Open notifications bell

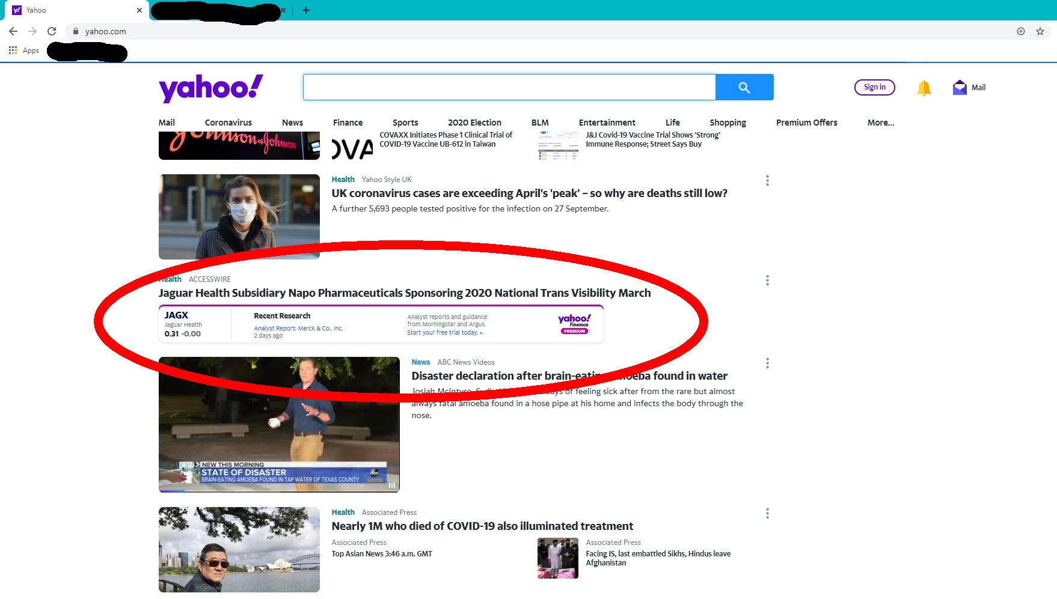924,88
